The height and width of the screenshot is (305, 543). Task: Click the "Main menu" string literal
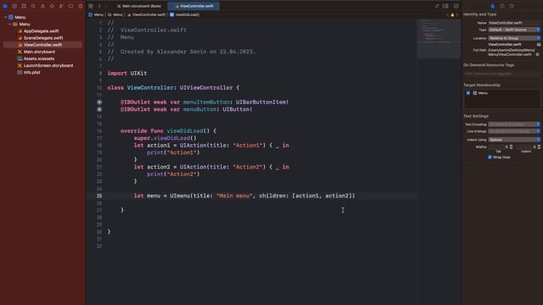pos(234,196)
